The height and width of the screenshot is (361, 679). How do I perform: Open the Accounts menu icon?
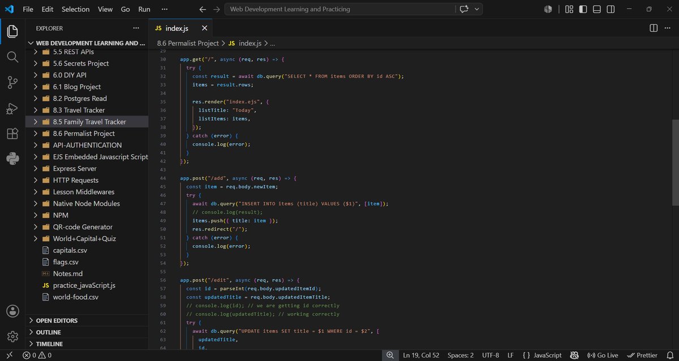(x=12, y=311)
